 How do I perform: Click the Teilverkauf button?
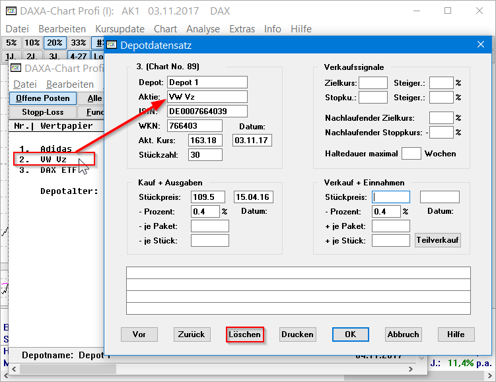coord(437,240)
